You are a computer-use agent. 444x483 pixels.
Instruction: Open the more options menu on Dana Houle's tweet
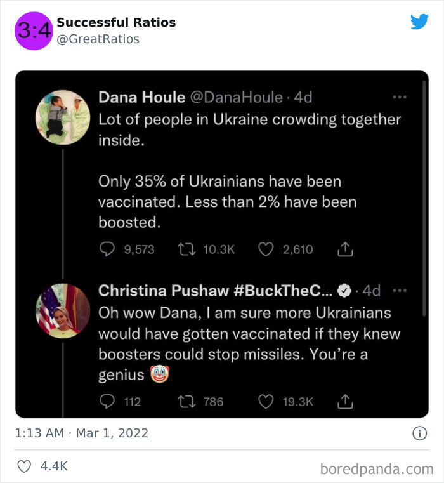(x=399, y=98)
